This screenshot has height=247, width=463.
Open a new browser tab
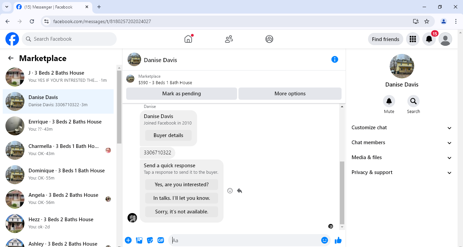coord(99,7)
